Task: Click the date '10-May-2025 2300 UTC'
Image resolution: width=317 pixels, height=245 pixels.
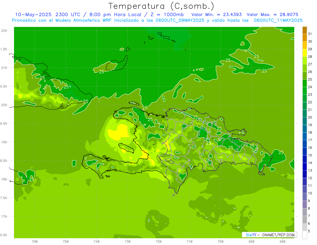Action: (x=47, y=15)
